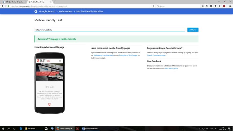Click the site information icon in address bar
The width and height of the screenshot is (233, 131).
(x=6, y=6)
